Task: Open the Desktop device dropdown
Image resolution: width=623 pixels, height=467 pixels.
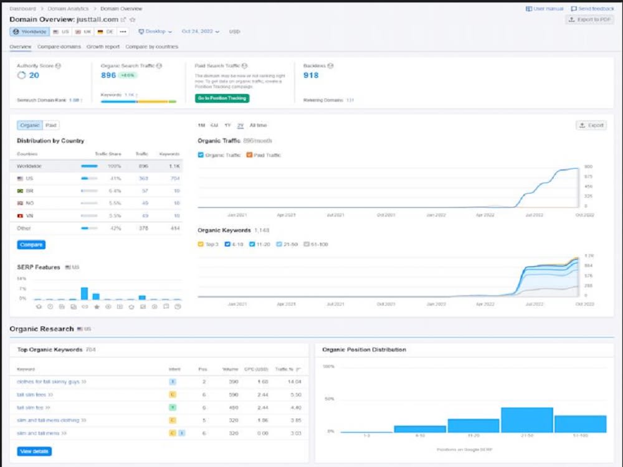Action: pos(155,31)
